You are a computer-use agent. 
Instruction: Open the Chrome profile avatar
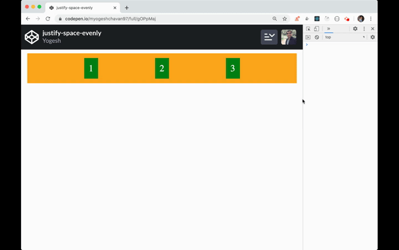coord(361,19)
